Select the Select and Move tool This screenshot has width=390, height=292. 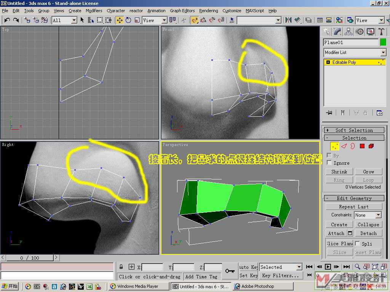tap(119, 20)
